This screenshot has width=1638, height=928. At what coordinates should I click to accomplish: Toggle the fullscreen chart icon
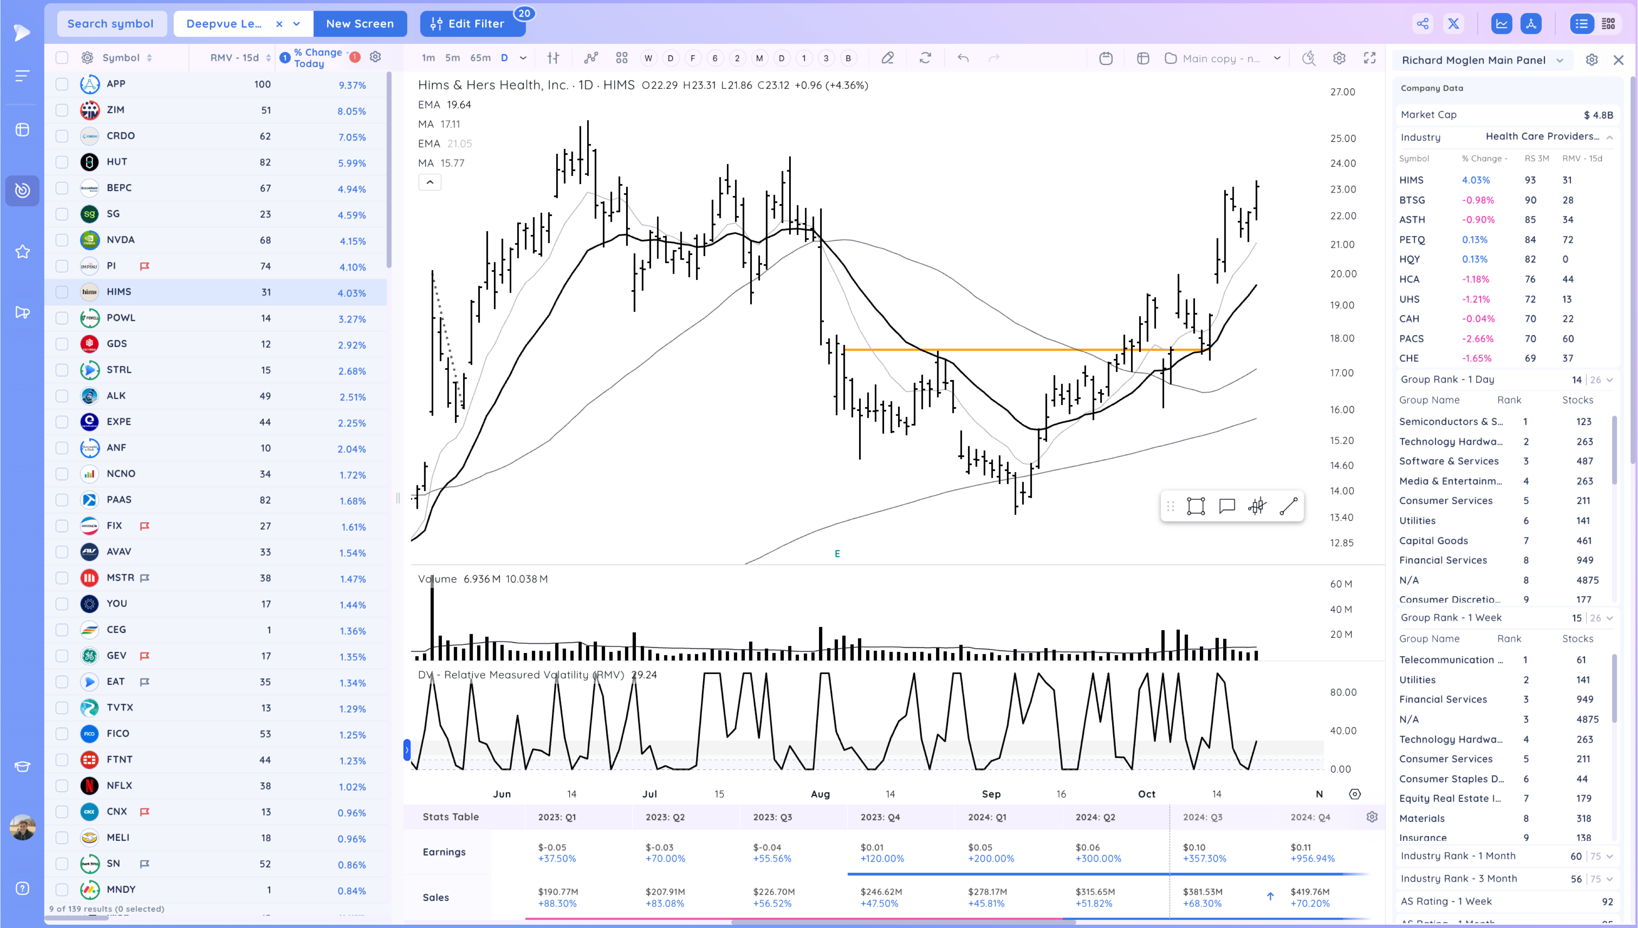click(x=1369, y=58)
